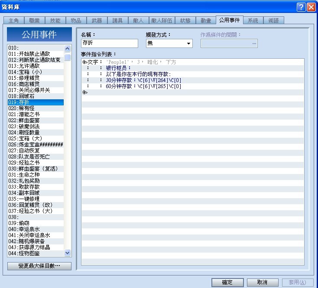318x288 pixels.
Task: Open the 敵人隊伍 tab
Action: [x=162, y=20]
